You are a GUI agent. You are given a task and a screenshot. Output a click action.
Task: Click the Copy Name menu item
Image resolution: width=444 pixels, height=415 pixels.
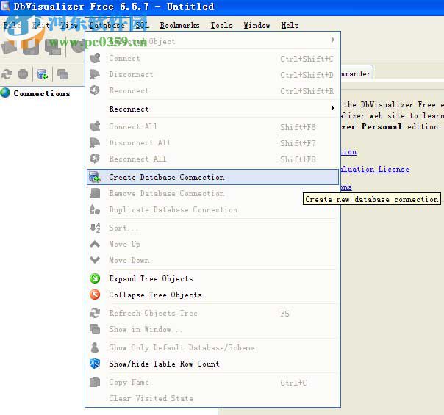click(212, 383)
